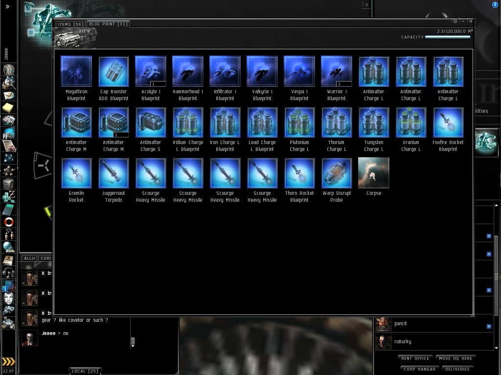Viewport: 501px width, 375px height.
Task: Click the guest list scrollbar up arrow
Action: 496,206
